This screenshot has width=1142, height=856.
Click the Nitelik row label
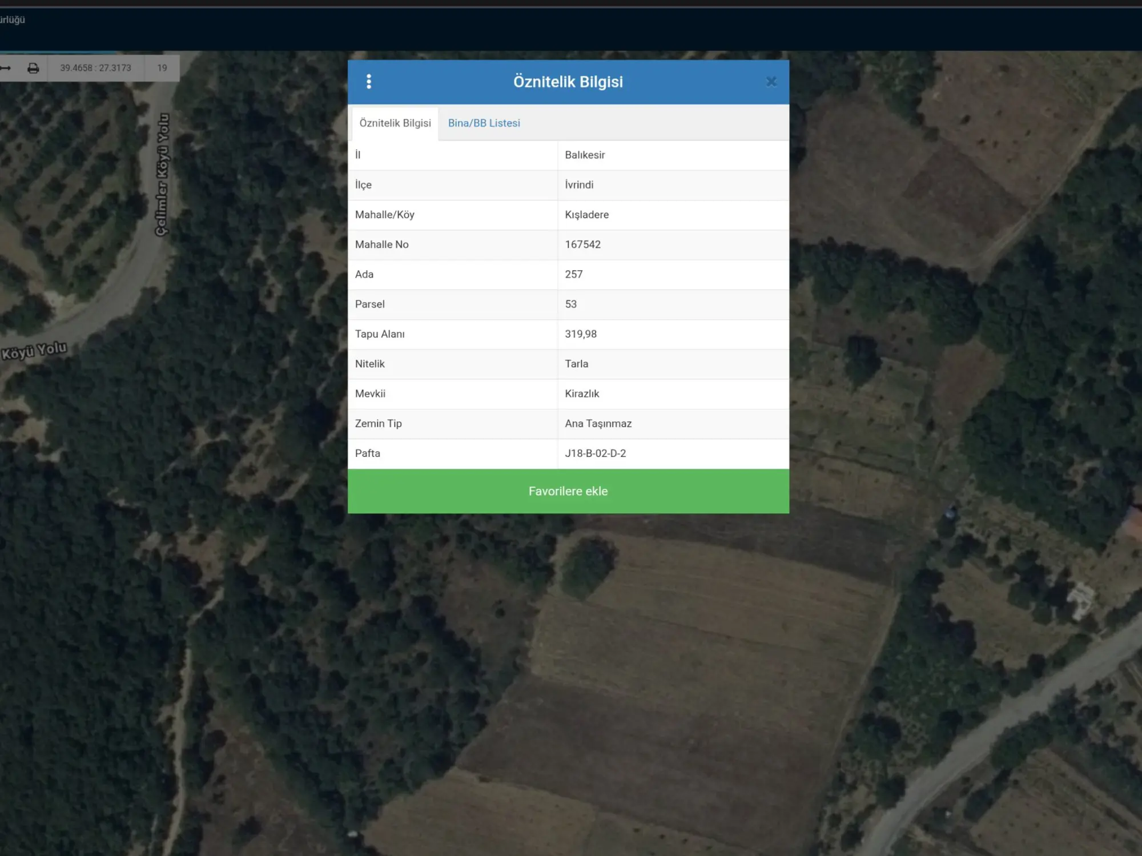pyautogui.click(x=370, y=364)
